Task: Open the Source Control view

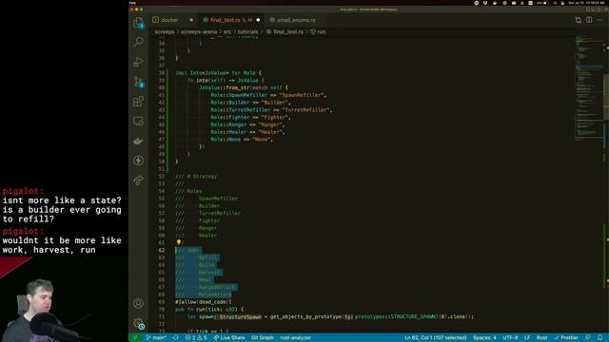Action: click(139, 82)
